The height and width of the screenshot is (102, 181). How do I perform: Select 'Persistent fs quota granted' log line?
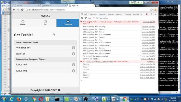95,56
